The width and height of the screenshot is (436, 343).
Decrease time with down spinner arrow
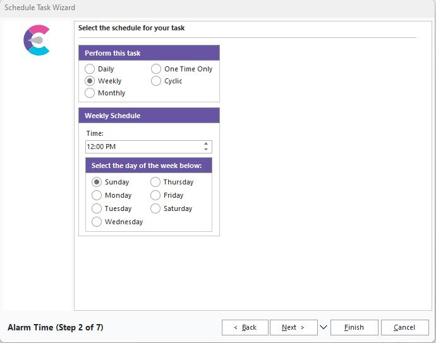point(206,150)
